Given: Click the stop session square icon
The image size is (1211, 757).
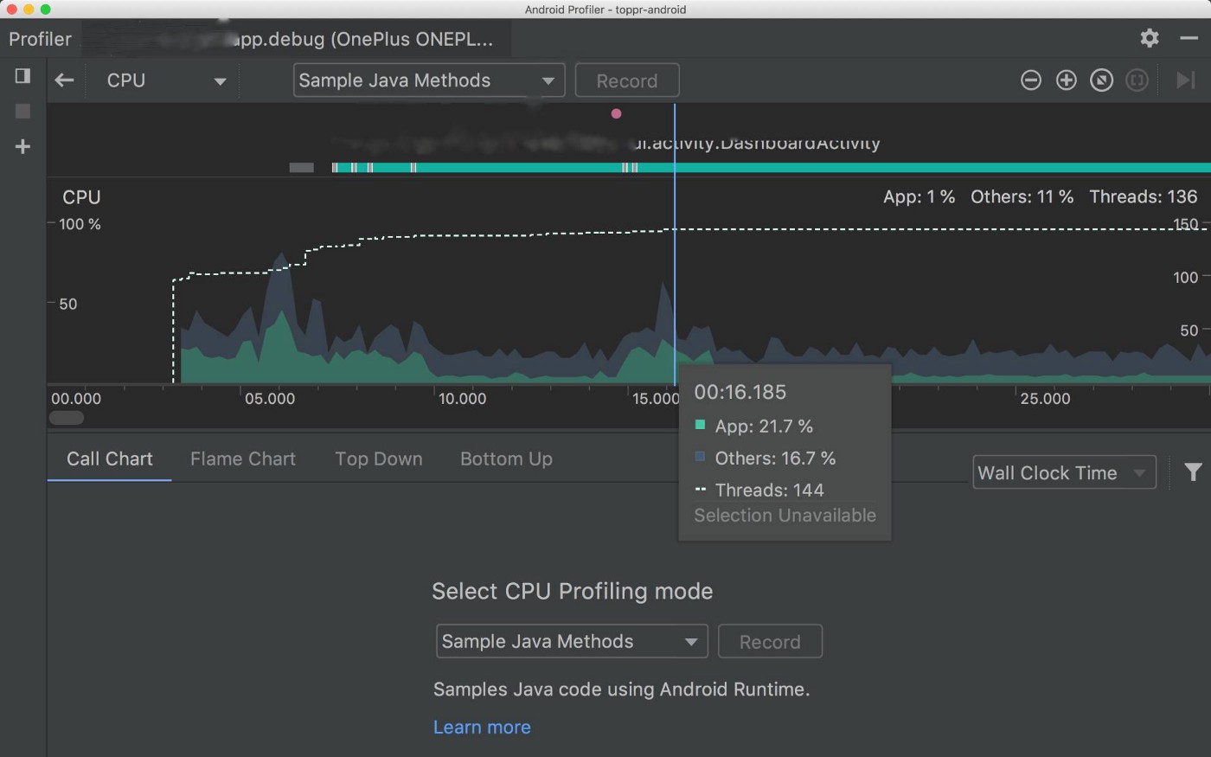Looking at the screenshot, I should pos(22,112).
